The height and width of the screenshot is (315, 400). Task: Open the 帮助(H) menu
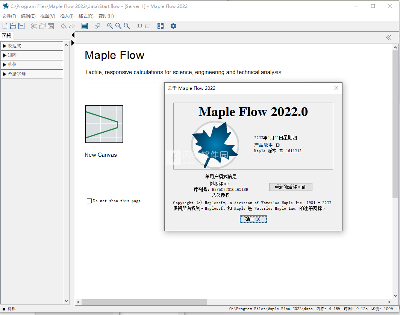(106, 16)
